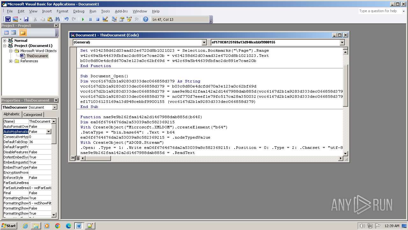Screen dimensions: 408x230
Task: Open Project Explorer icon in toolbar
Action: pos(114,19)
